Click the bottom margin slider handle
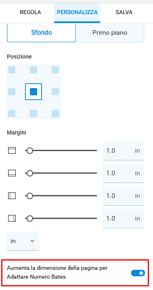The width and height of the screenshot is (153, 290). [x=29, y=173]
